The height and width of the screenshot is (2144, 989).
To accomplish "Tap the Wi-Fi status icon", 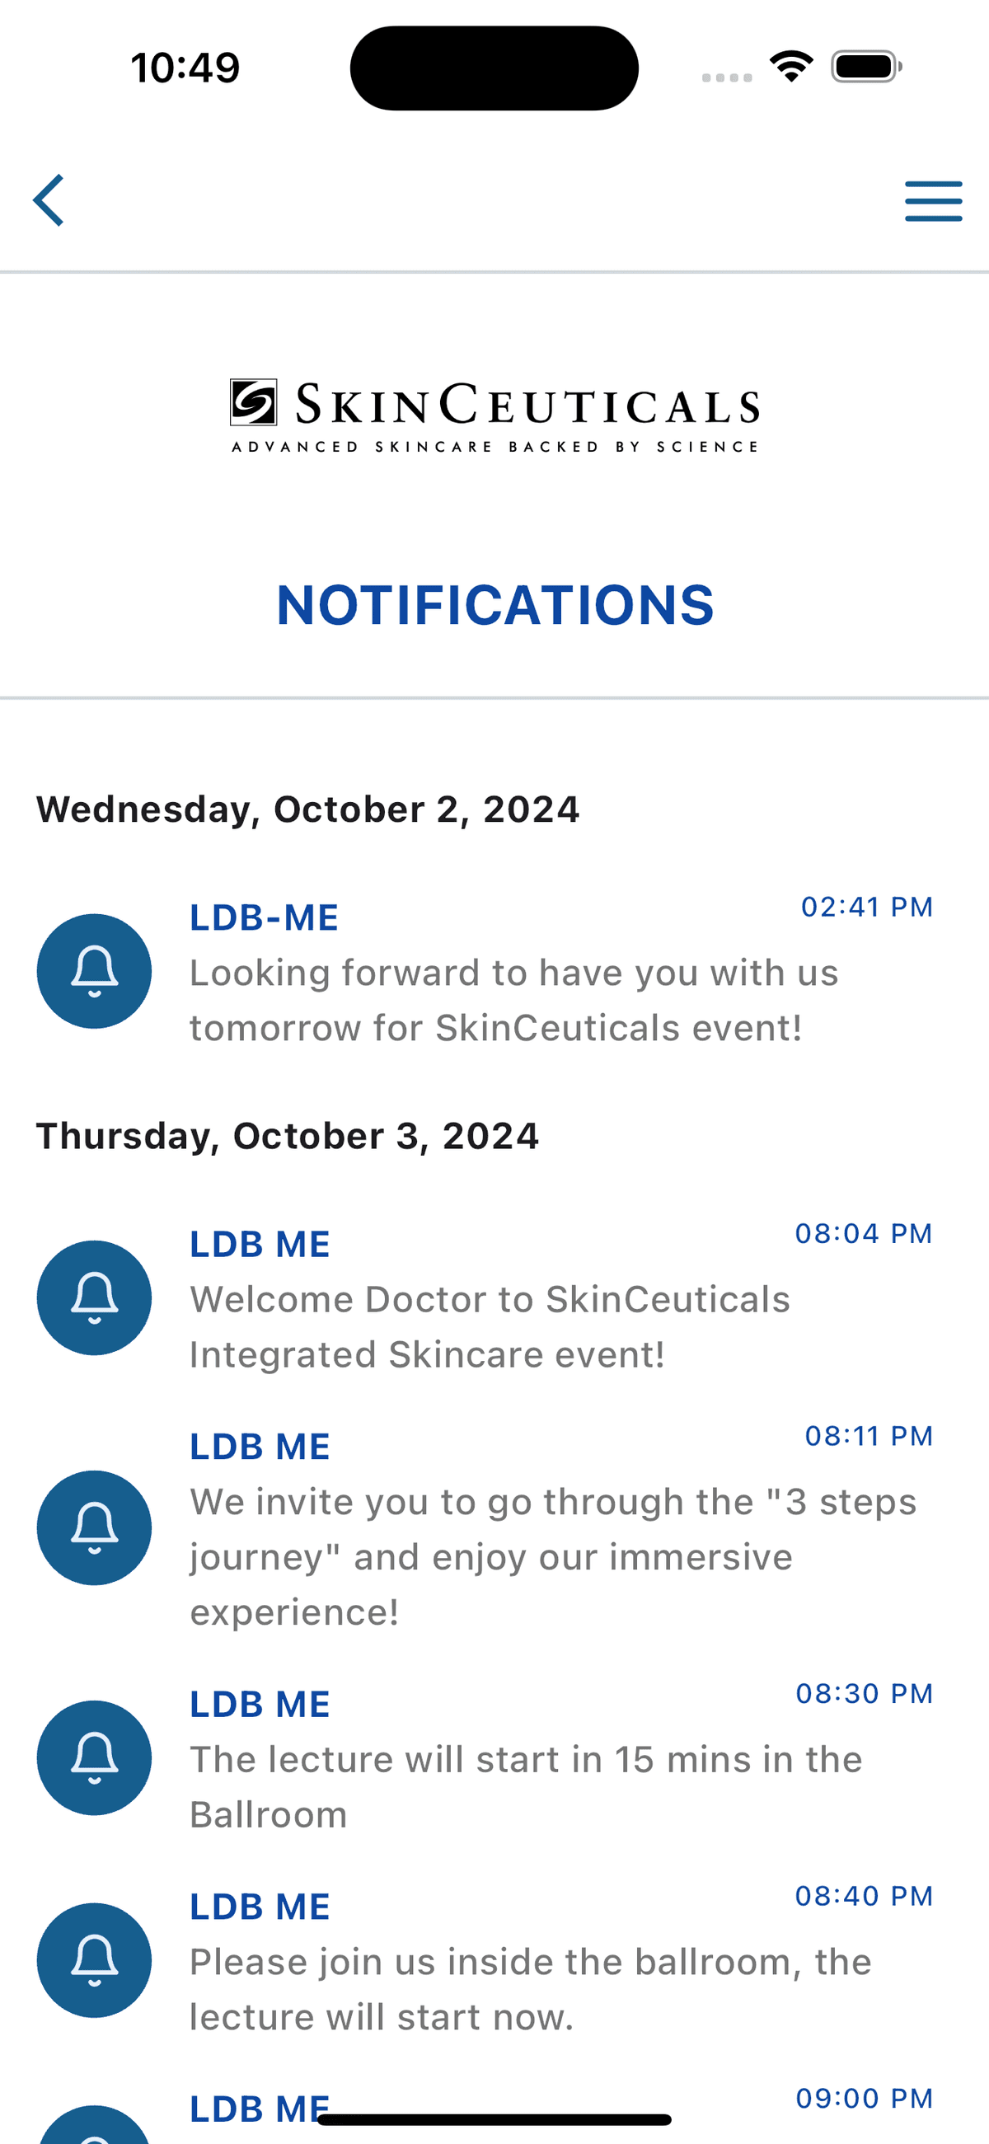I will [791, 67].
